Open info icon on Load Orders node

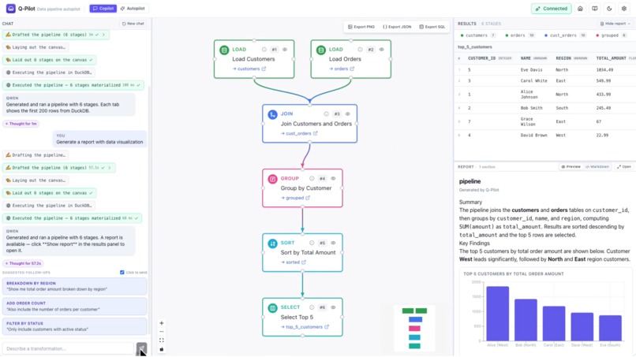[360, 50]
